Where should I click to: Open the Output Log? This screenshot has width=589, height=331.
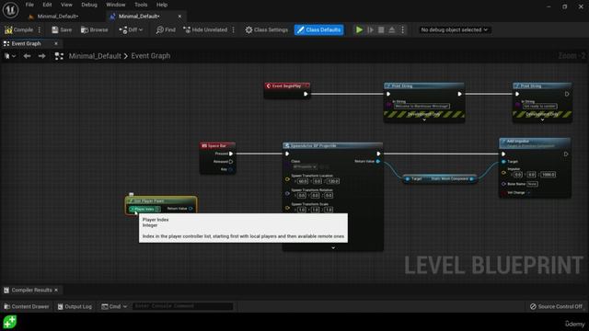[75, 306]
